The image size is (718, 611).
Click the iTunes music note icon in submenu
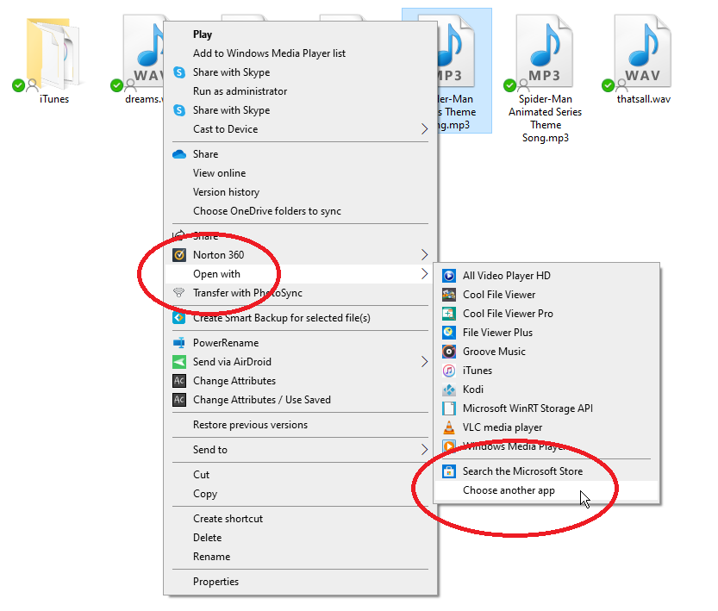click(x=449, y=371)
